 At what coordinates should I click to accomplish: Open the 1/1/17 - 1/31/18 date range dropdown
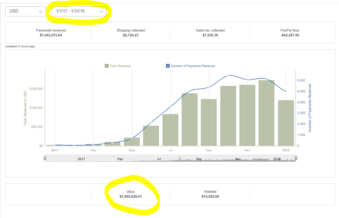[x=79, y=11]
